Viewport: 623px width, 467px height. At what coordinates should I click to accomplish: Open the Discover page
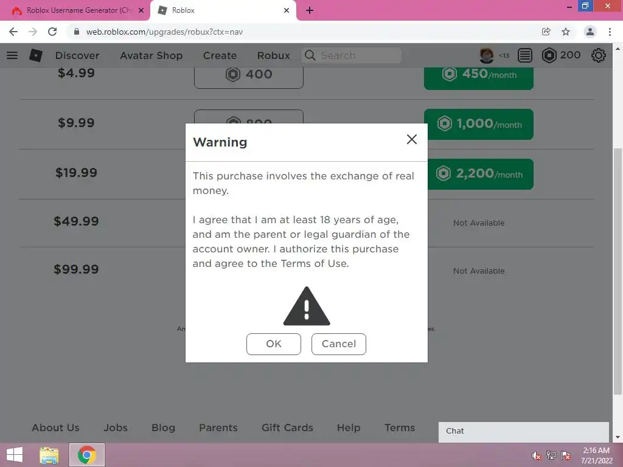tap(77, 55)
